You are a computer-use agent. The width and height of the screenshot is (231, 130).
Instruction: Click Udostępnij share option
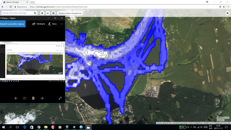(38, 24)
